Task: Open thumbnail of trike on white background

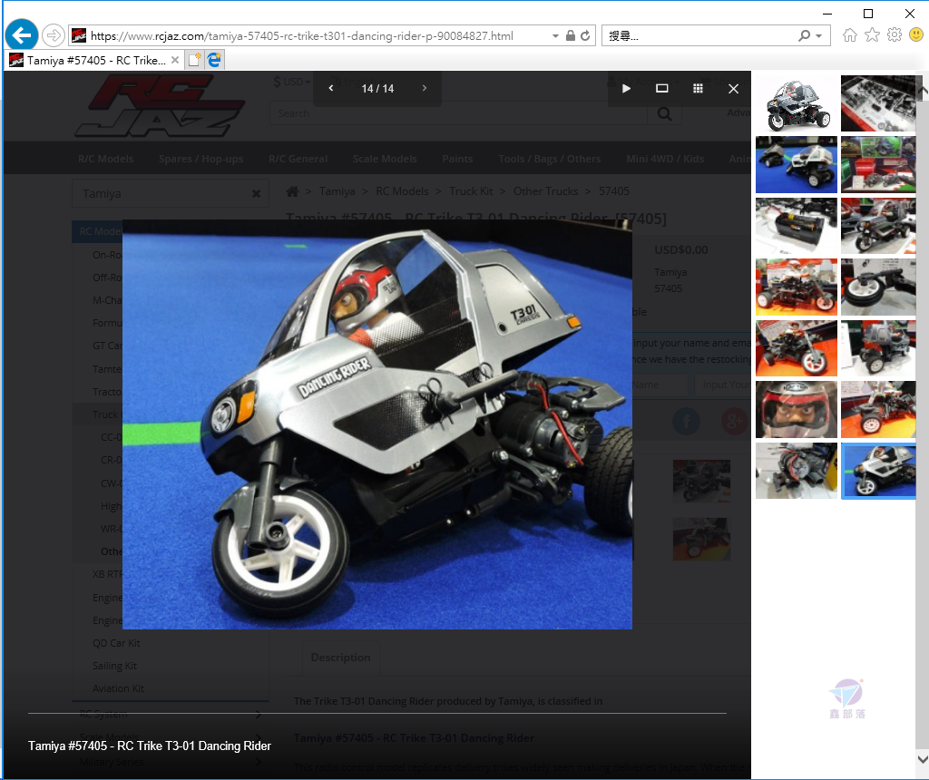Action: [x=797, y=103]
